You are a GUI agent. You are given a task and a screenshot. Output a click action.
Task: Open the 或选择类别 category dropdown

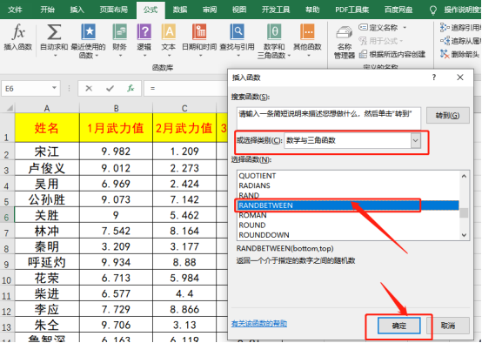[416, 140]
